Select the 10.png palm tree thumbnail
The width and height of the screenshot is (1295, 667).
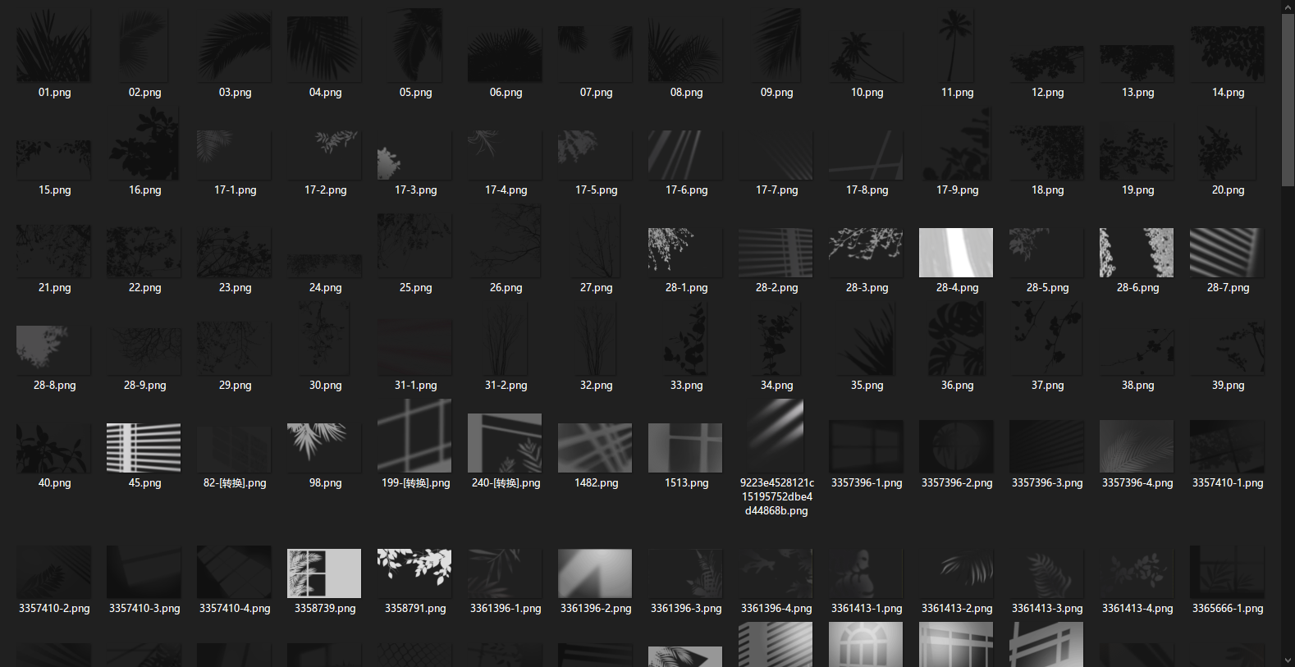click(867, 57)
